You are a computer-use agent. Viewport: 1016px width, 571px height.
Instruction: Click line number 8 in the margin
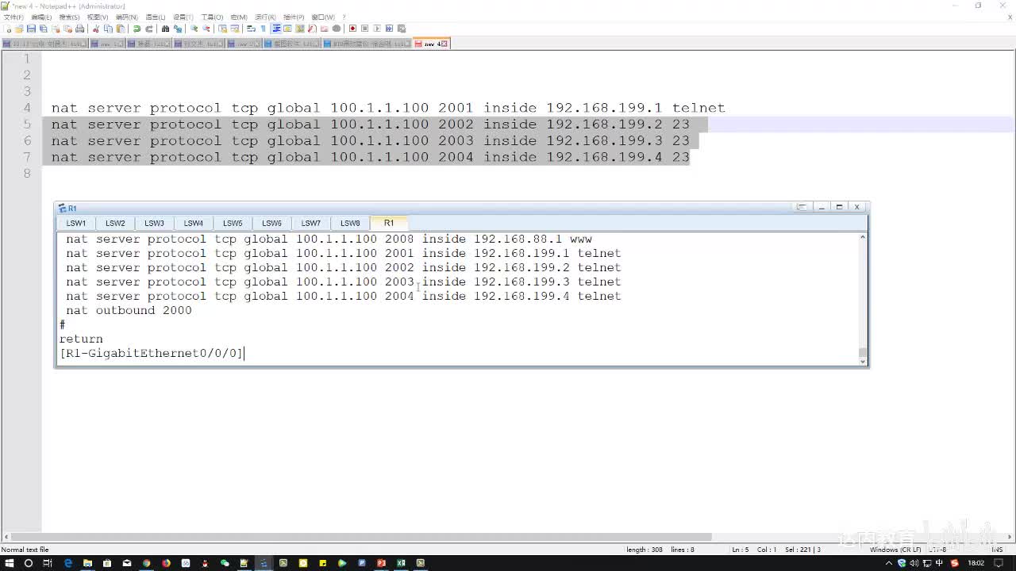pos(28,174)
